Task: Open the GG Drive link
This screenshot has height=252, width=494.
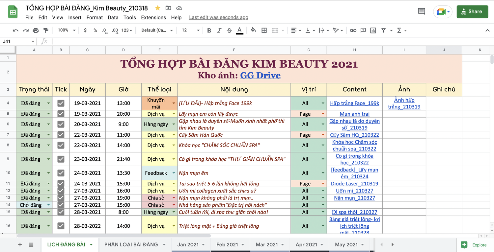Action: pos(260,75)
